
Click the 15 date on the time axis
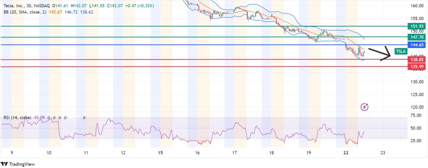coord(160,153)
